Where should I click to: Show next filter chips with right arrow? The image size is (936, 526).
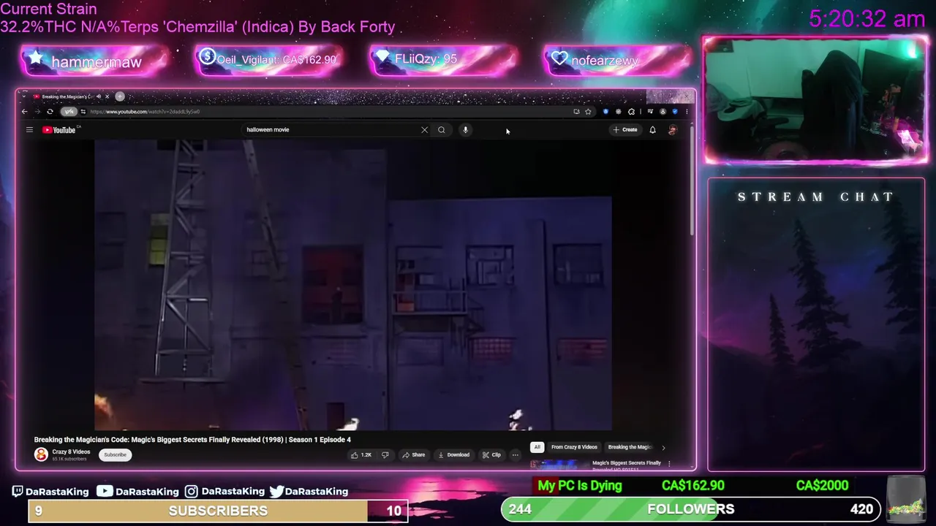[663, 447]
